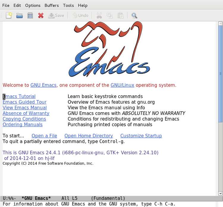Click the Undo toolbar button

pos(80,15)
